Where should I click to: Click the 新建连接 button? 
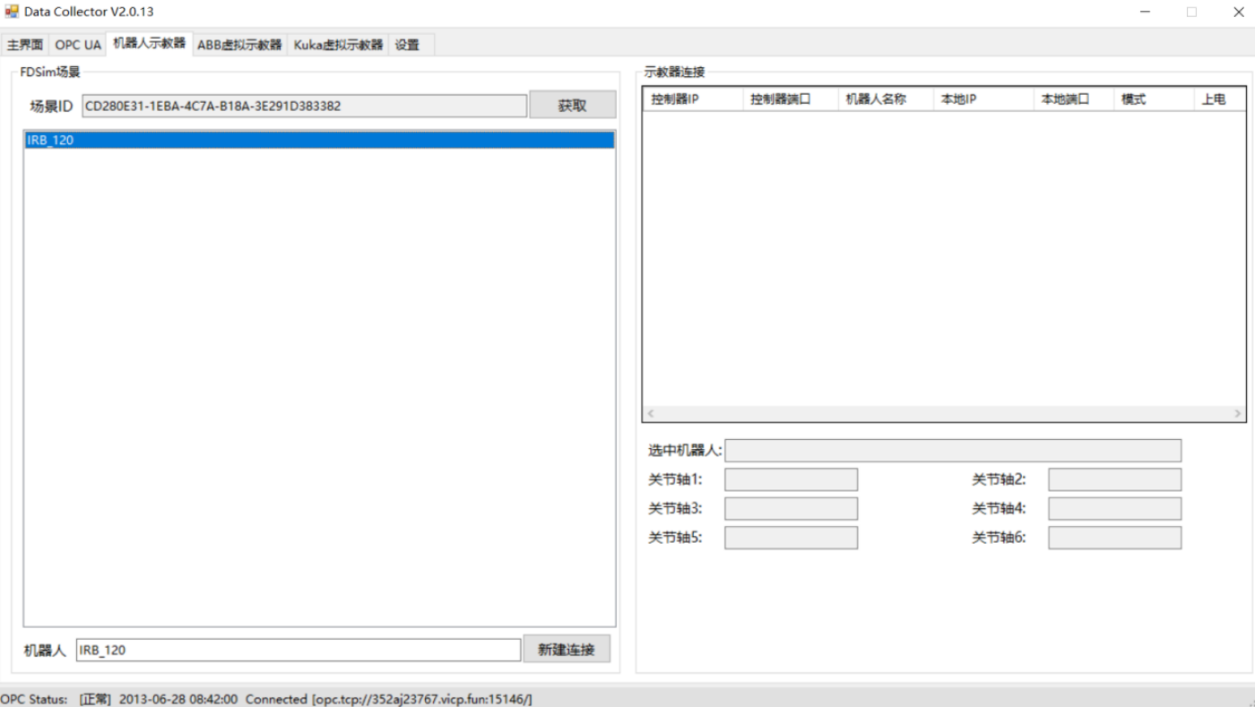[566, 650]
